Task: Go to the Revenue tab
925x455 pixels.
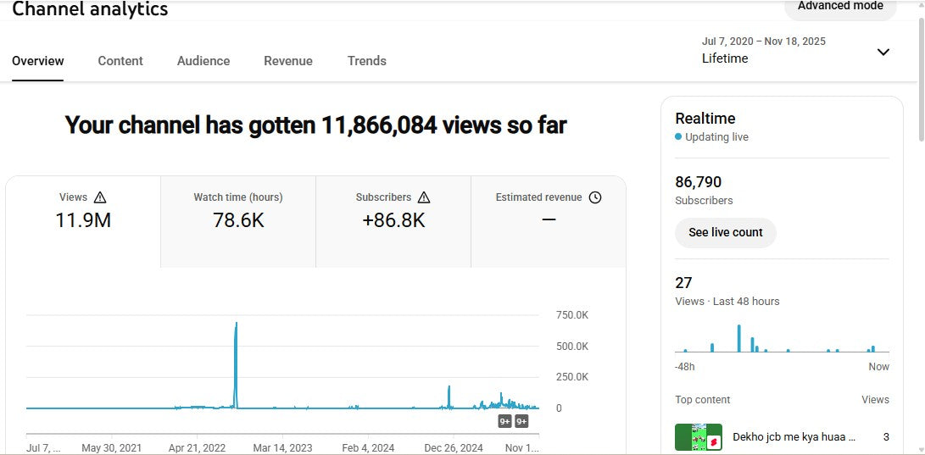Action: coord(288,61)
